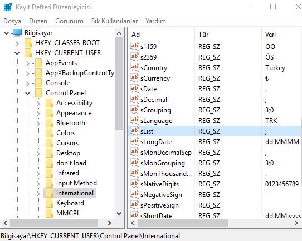
Task: Click the sMonGrouping string value icon
Action: point(135,163)
